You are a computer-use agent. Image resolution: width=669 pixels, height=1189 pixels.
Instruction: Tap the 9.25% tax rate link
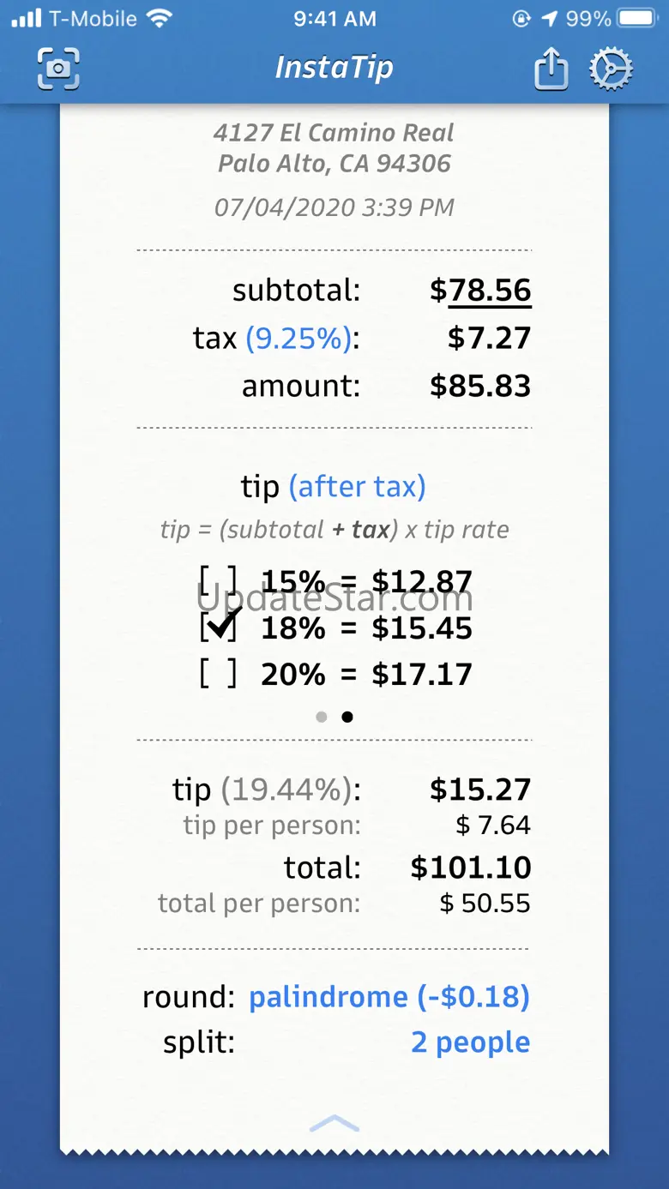pyautogui.click(x=299, y=339)
